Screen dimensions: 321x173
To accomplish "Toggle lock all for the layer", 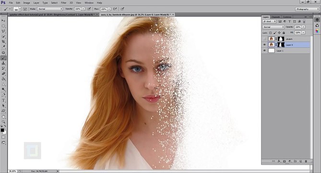I will pyautogui.click(x=284, y=33).
